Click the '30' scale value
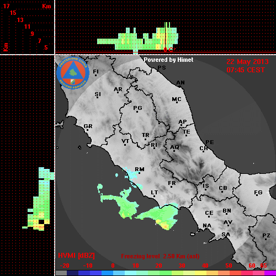The width and height of the screenshot is (276, 276). tap(182, 266)
